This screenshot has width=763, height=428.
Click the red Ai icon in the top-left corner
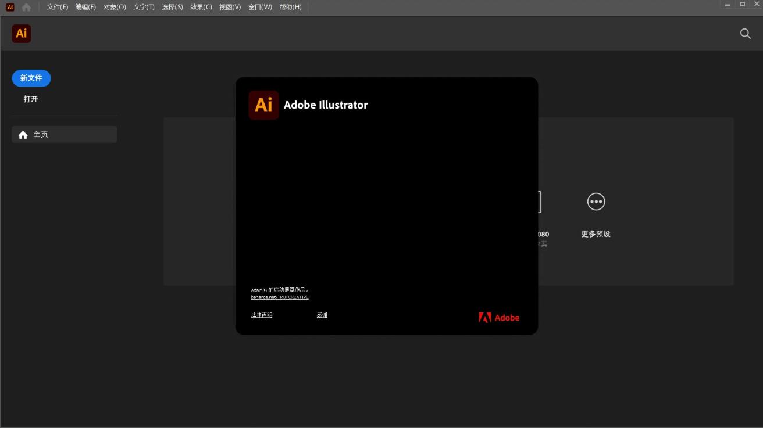coord(9,7)
